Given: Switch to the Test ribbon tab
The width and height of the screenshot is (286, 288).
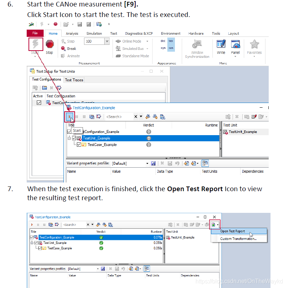Looking at the screenshot, I should coord(114,34).
